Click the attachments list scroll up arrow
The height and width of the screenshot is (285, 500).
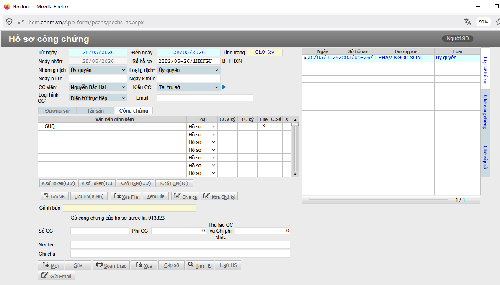click(x=295, y=120)
